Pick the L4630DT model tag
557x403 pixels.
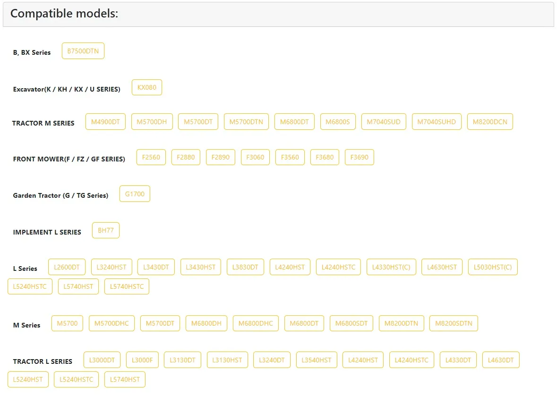[x=501, y=360]
